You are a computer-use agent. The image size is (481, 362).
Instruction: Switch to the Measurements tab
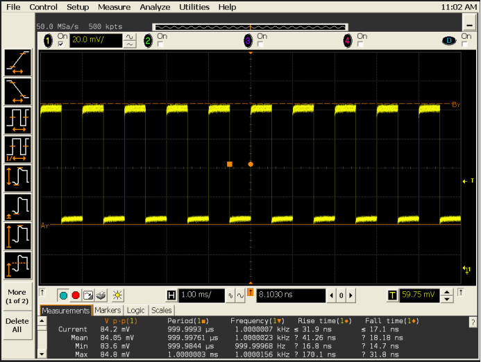[66, 311]
